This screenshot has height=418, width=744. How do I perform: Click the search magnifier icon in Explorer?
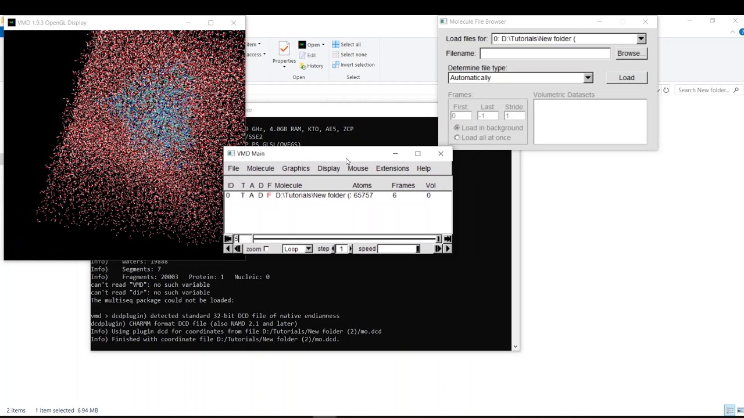736,90
